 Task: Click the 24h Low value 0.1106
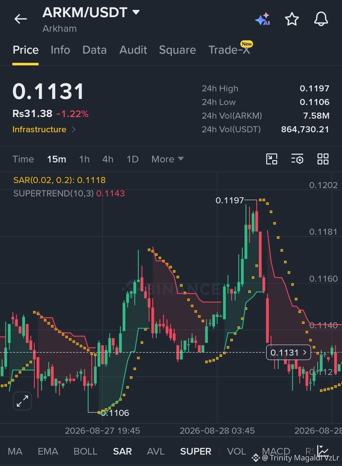coord(314,102)
